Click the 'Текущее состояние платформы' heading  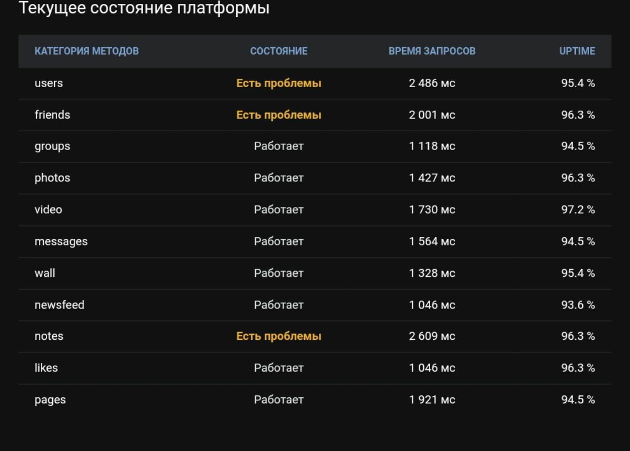click(x=144, y=8)
